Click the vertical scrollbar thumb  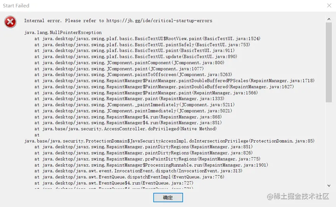(329, 63)
